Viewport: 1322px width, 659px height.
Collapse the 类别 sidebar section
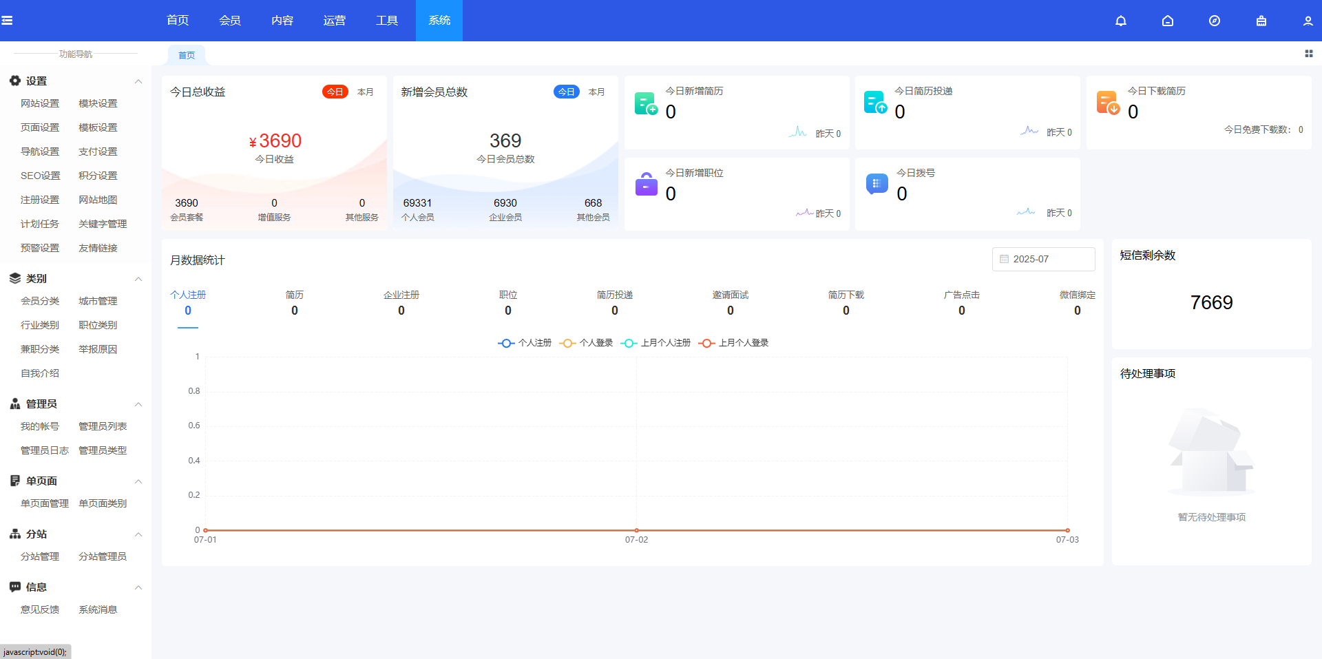point(138,279)
